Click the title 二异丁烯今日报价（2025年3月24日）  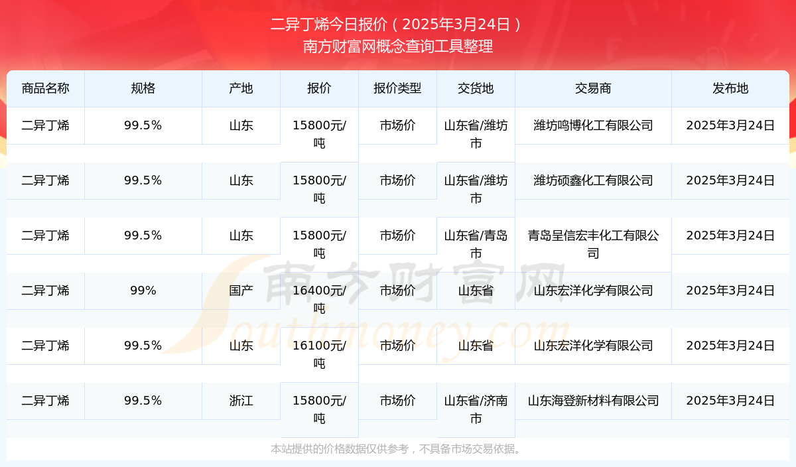point(397,25)
